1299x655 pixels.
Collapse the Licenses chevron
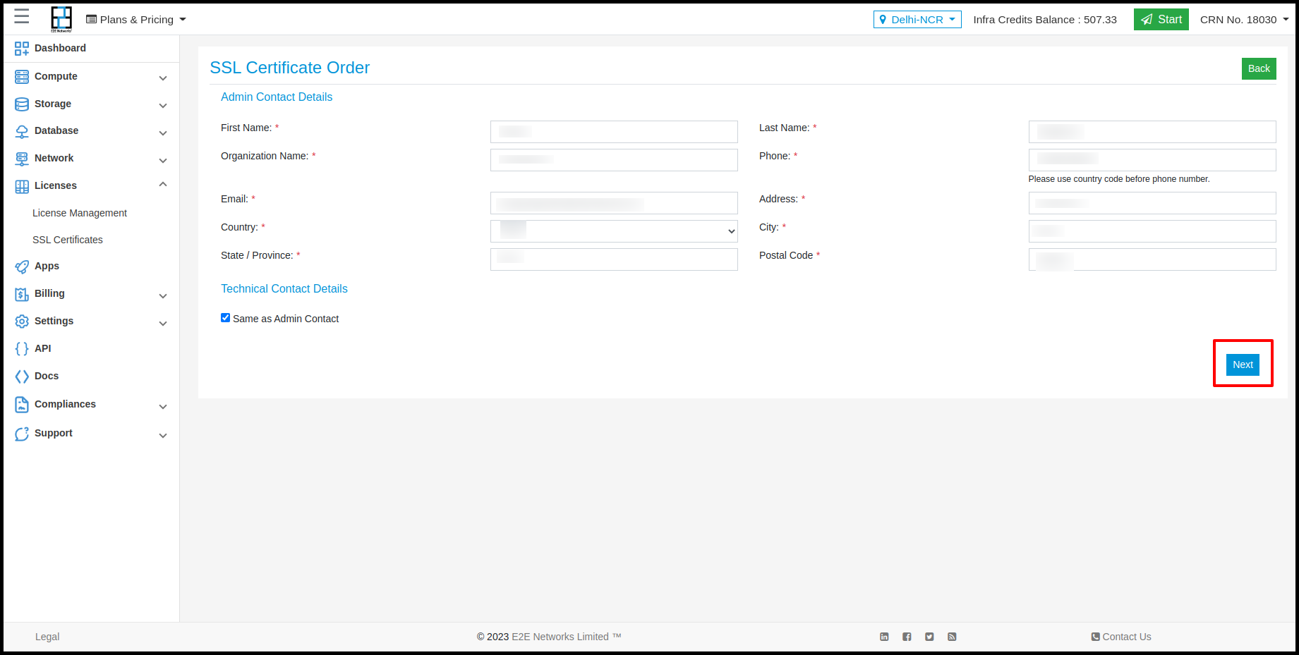click(x=163, y=185)
